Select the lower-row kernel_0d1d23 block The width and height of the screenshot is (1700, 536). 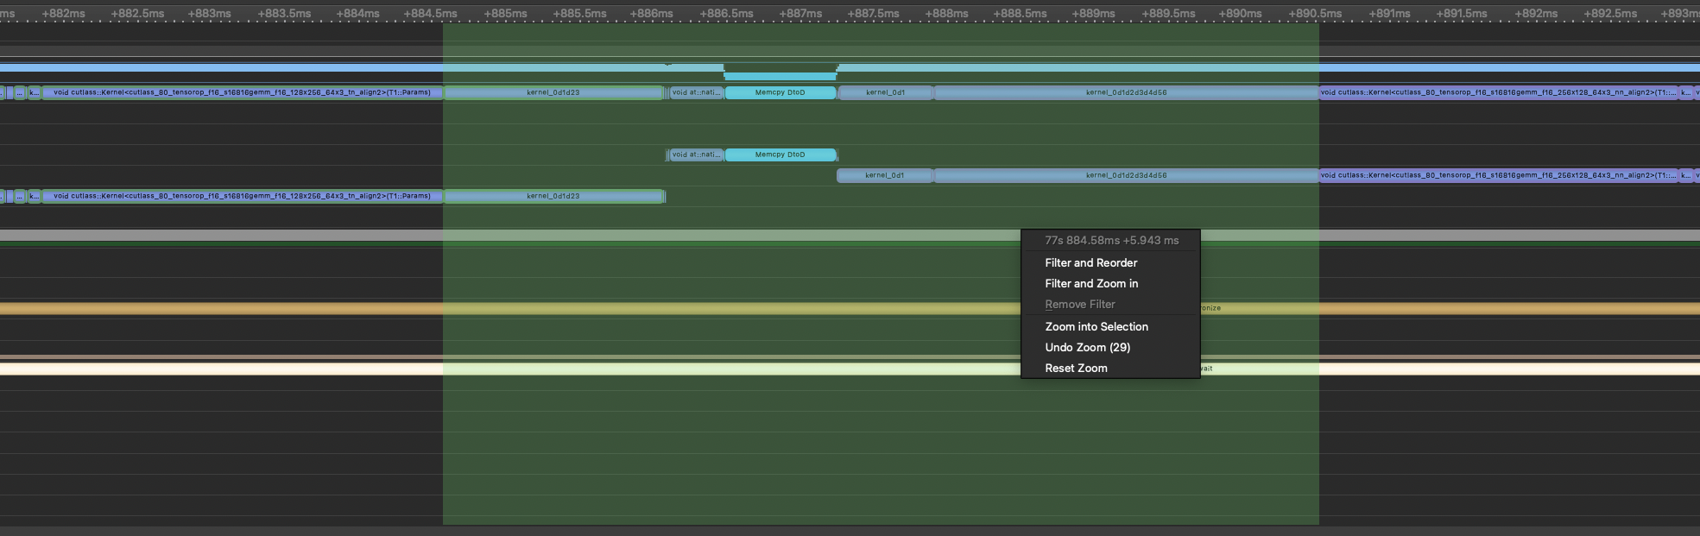[x=553, y=196]
